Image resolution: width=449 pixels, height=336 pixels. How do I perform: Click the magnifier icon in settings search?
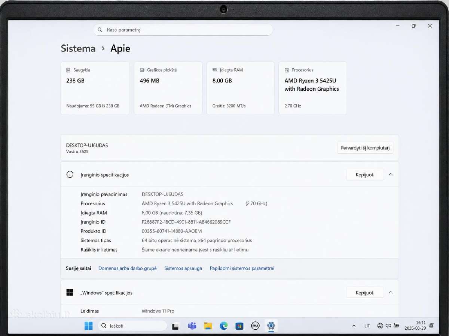click(x=100, y=30)
